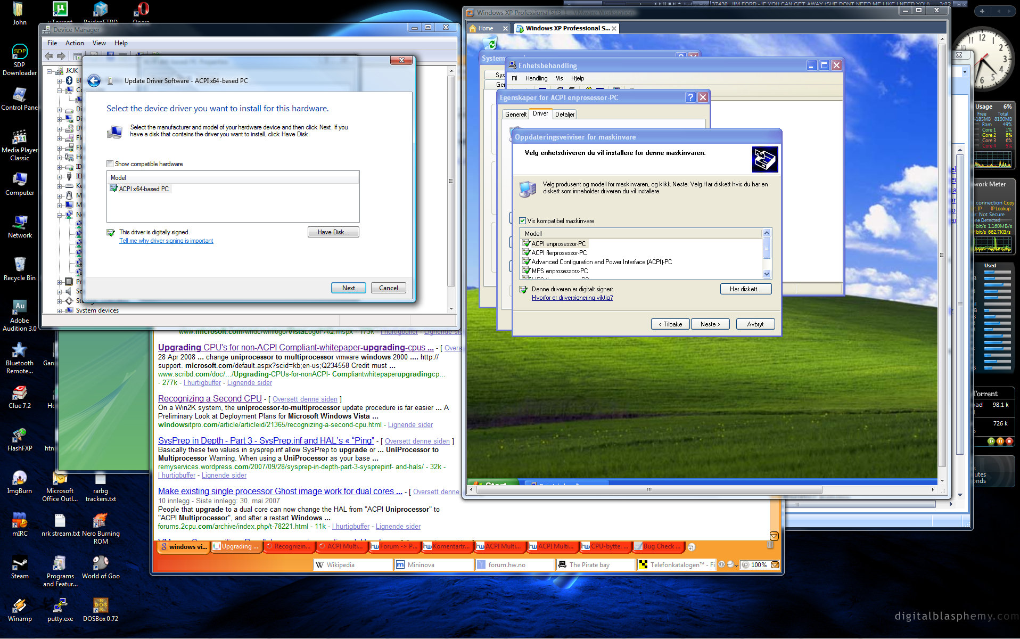Image resolution: width=1020 pixels, height=639 pixels.
Task: Open Bluetooth Remote desktop shortcut
Action: [20, 358]
